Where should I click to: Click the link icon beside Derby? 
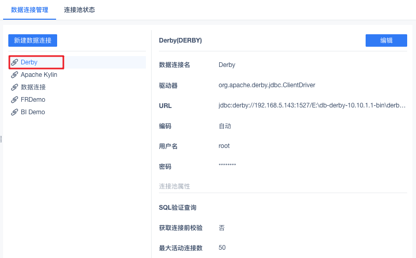15,62
